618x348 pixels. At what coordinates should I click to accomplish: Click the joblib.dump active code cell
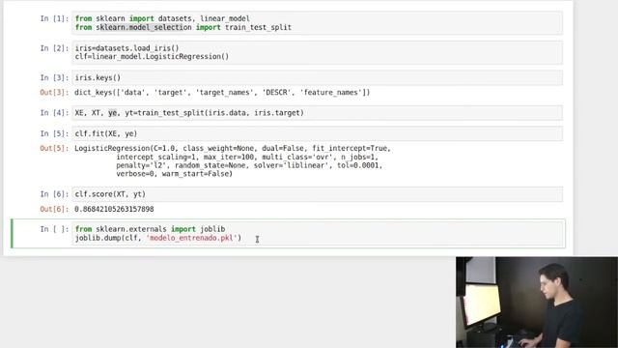point(318,234)
